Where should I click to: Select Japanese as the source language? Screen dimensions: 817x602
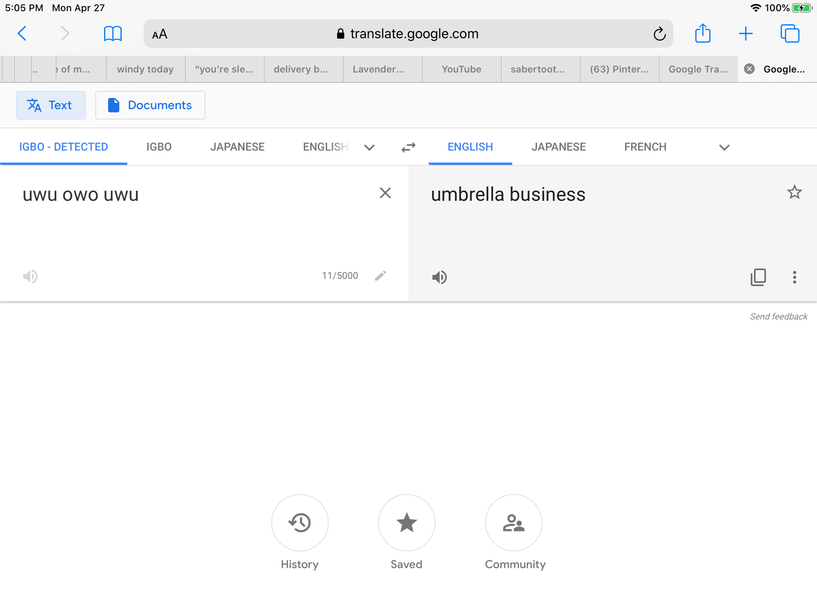tap(237, 147)
